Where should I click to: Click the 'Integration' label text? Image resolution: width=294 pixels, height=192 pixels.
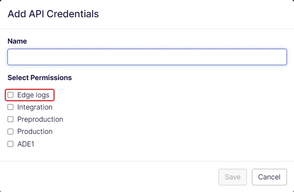coord(35,107)
